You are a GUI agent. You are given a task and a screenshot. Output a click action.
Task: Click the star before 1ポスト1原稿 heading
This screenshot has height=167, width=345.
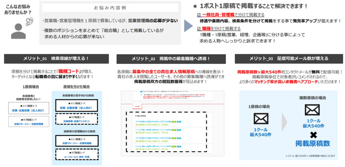tap(195, 6)
